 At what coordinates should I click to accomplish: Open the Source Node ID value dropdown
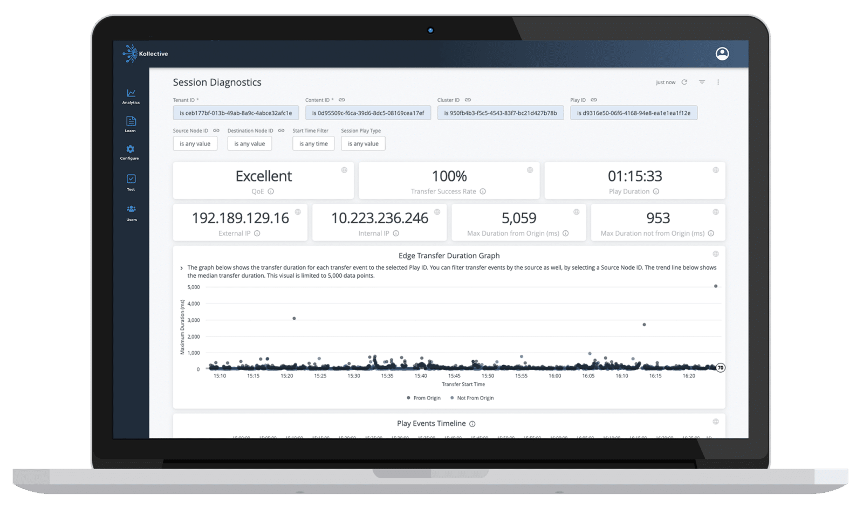coord(195,143)
